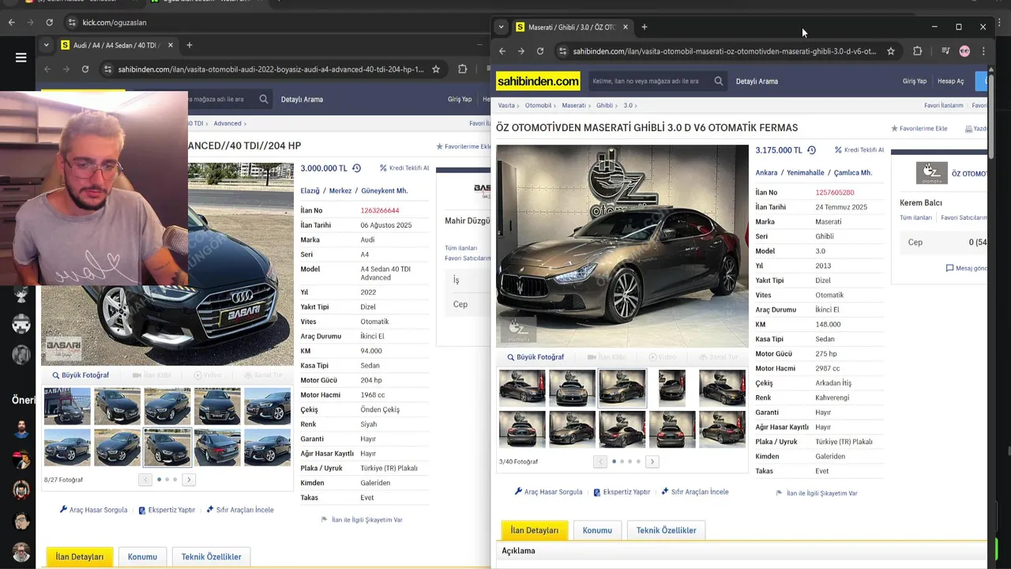Screen dimensions: 1011x569
Task: Select the highlighted third Maserati thumbnail
Action: [x=622, y=388]
